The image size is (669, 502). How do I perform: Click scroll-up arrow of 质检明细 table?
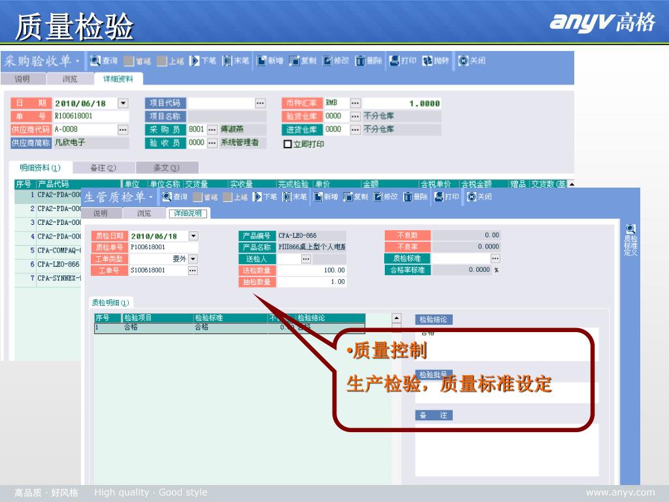[397, 318]
